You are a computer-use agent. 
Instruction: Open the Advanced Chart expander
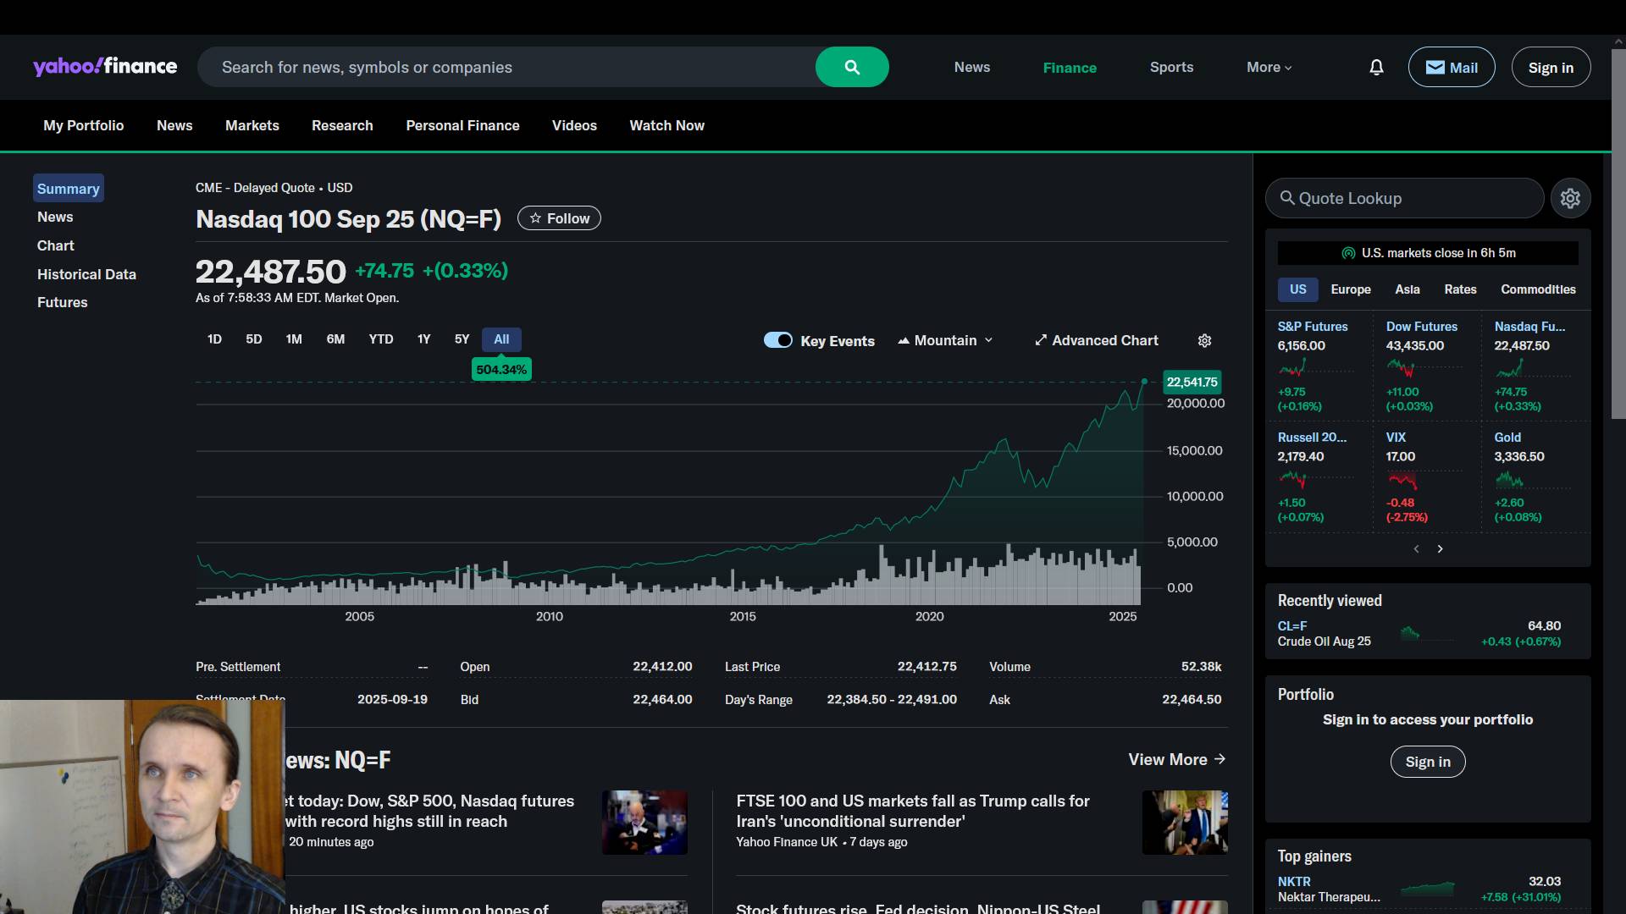[1096, 340]
